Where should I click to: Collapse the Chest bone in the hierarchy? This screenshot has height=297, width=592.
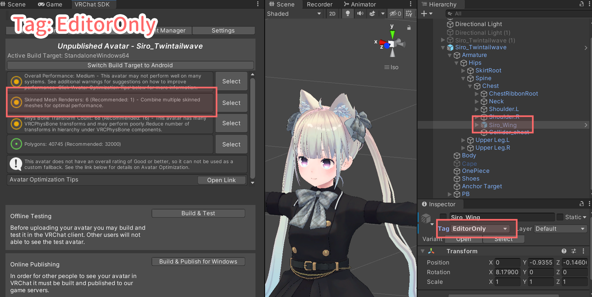(x=470, y=86)
